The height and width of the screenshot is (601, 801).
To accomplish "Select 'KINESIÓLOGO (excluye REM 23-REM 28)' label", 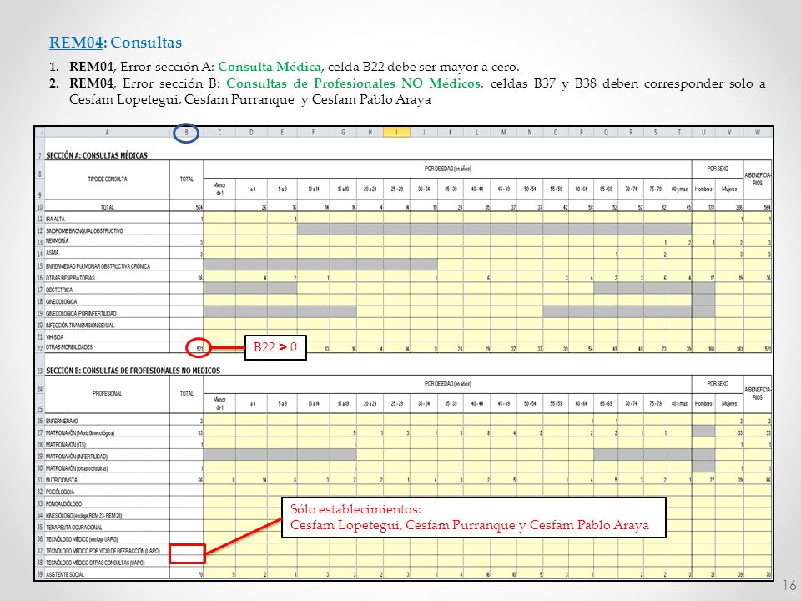I will pos(83,516).
